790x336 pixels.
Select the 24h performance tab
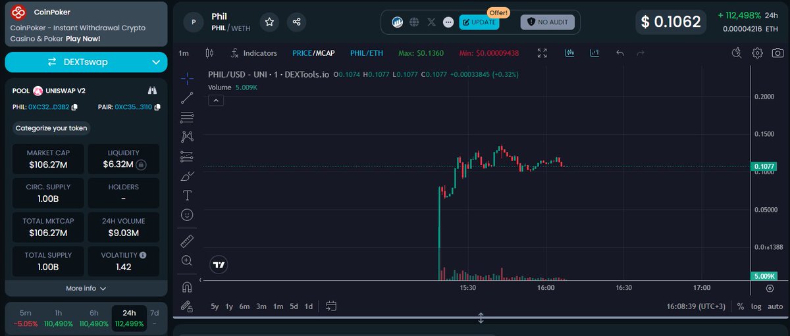click(129, 318)
